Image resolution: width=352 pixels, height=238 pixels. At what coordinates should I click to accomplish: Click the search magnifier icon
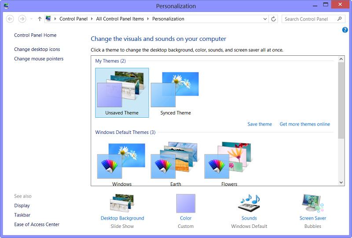tap(340, 19)
